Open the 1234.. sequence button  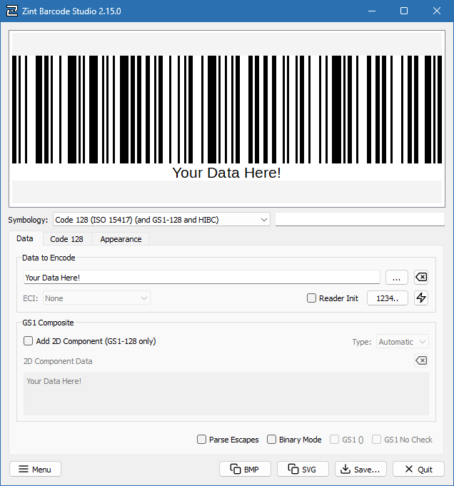point(388,298)
